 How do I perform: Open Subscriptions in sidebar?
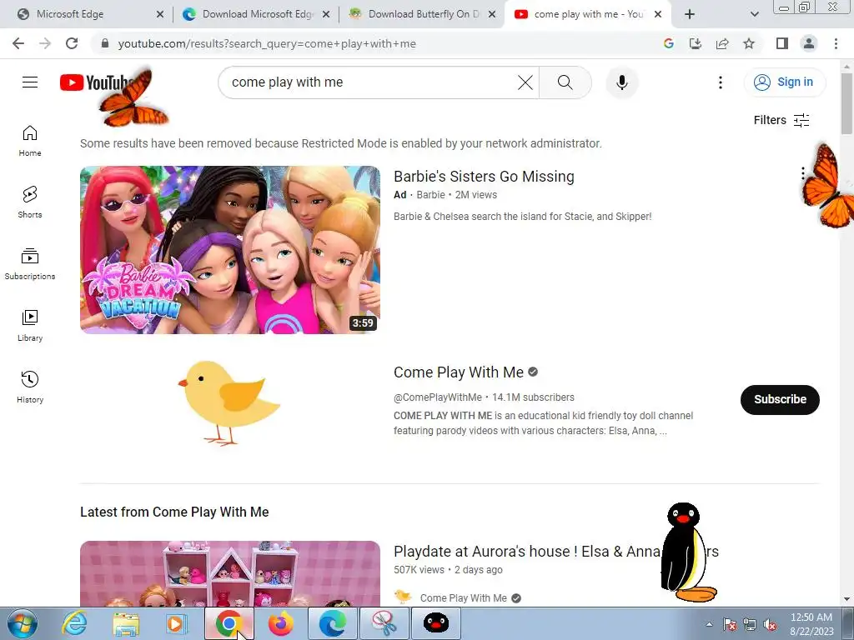click(x=30, y=264)
